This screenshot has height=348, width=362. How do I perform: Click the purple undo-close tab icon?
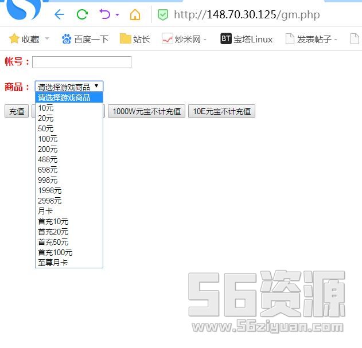[x=104, y=15]
